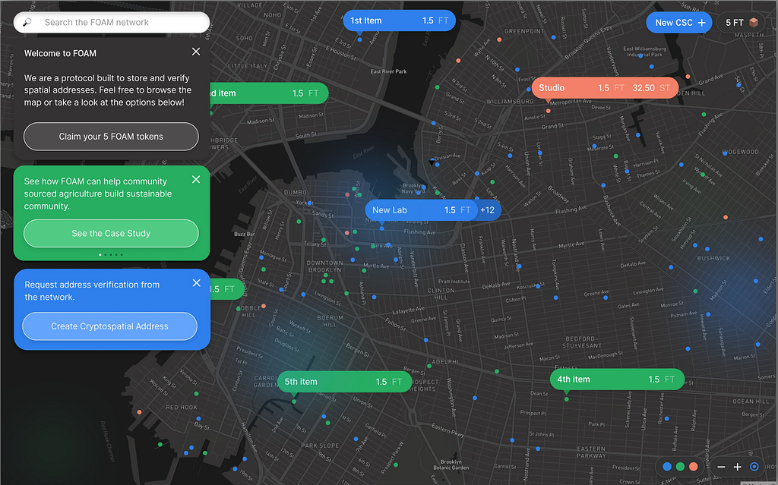Open See the Case Study
This screenshot has width=778, height=485.
point(111,233)
